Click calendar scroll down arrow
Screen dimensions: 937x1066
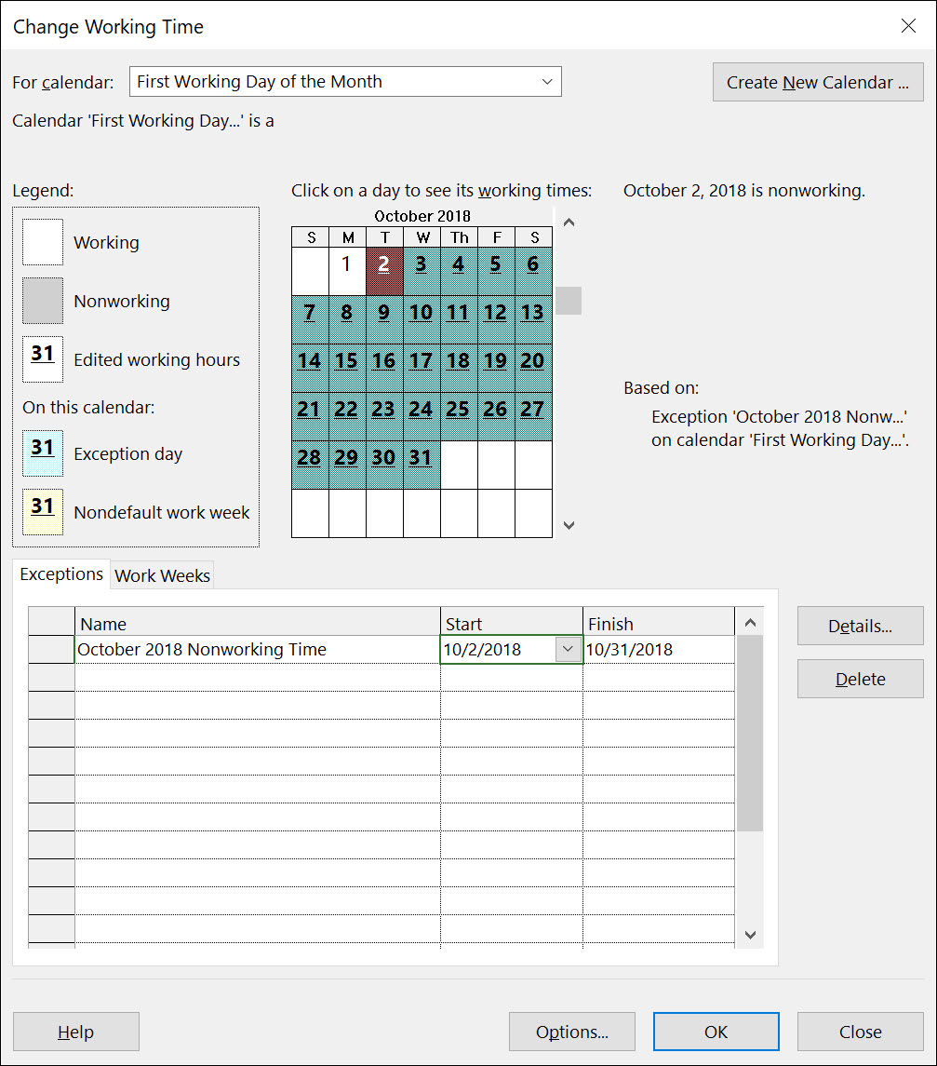[x=569, y=525]
